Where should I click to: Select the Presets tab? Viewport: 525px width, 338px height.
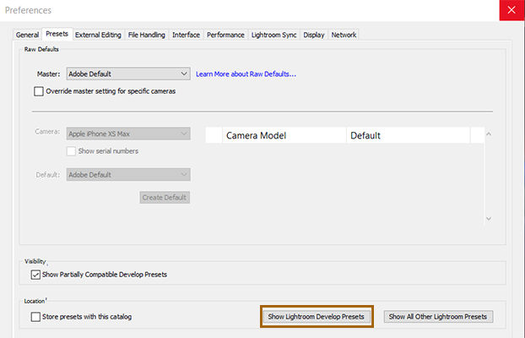(57, 34)
